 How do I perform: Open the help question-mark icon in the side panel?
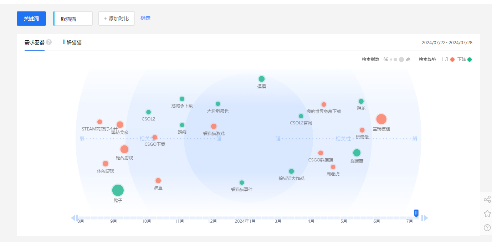487,227
